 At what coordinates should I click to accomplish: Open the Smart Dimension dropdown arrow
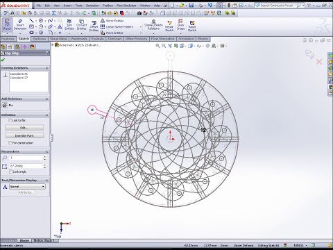pos(20,33)
